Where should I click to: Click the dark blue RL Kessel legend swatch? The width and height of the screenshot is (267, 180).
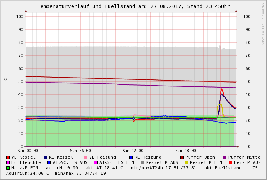click(x=45, y=157)
